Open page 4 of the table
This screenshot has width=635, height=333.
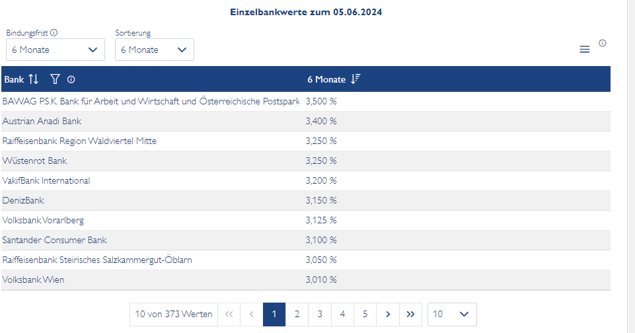342,314
